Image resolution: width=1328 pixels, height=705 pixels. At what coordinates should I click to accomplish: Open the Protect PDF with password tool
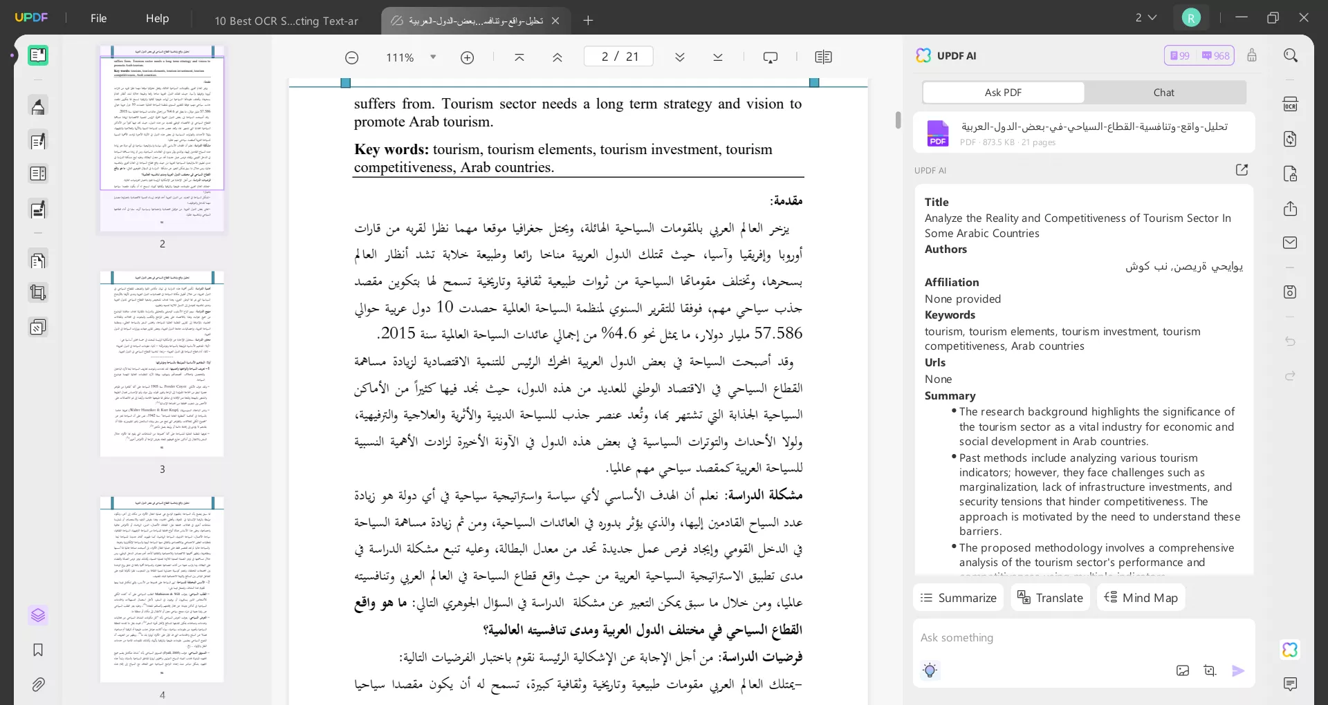click(1291, 173)
